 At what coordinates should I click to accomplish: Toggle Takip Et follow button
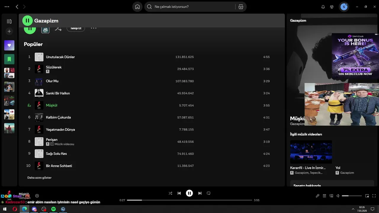click(x=76, y=28)
